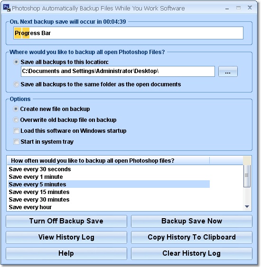261x268 pixels.
Task: Select 'Save all backups to this location' radio
Action: [x=16, y=62]
